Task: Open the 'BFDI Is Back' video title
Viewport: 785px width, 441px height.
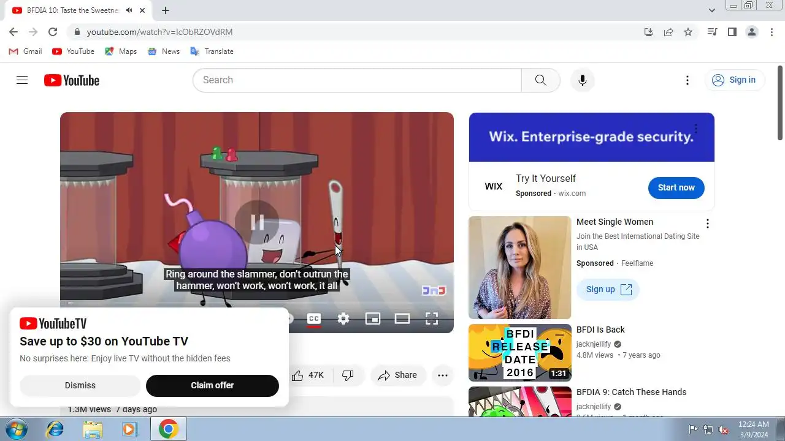Action: (x=600, y=330)
